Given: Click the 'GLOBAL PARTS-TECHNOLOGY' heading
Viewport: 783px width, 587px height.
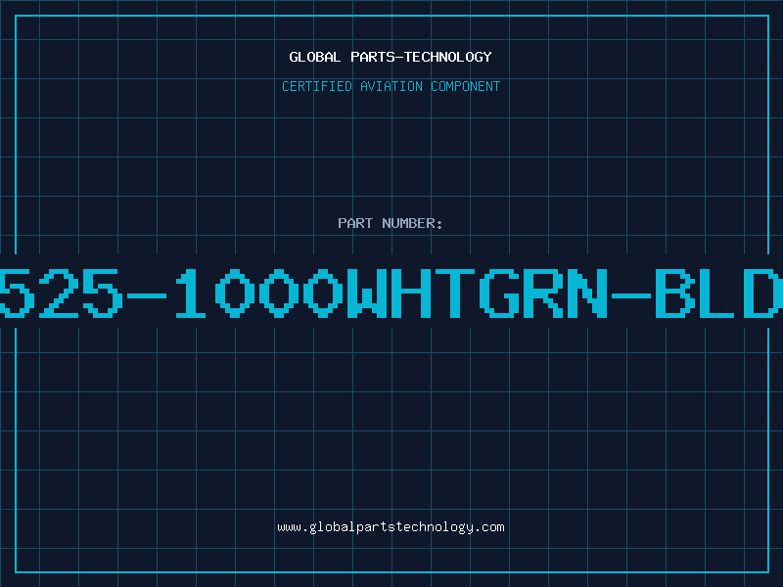Looking at the screenshot, I should click(x=391, y=57).
